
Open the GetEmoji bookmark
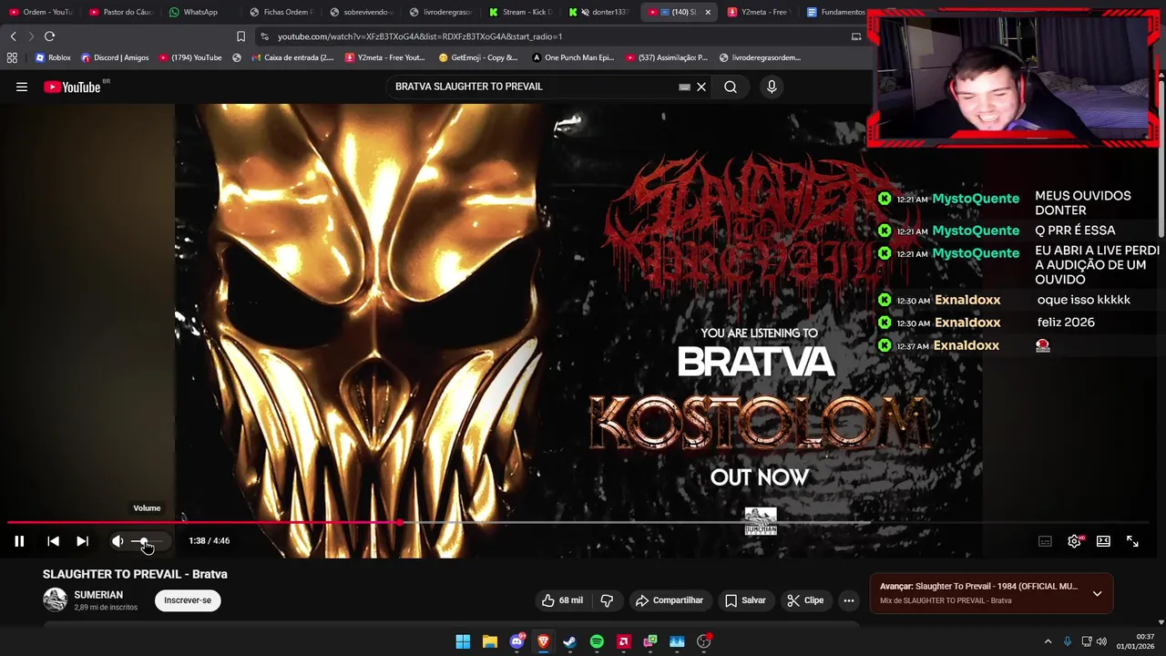[478, 57]
